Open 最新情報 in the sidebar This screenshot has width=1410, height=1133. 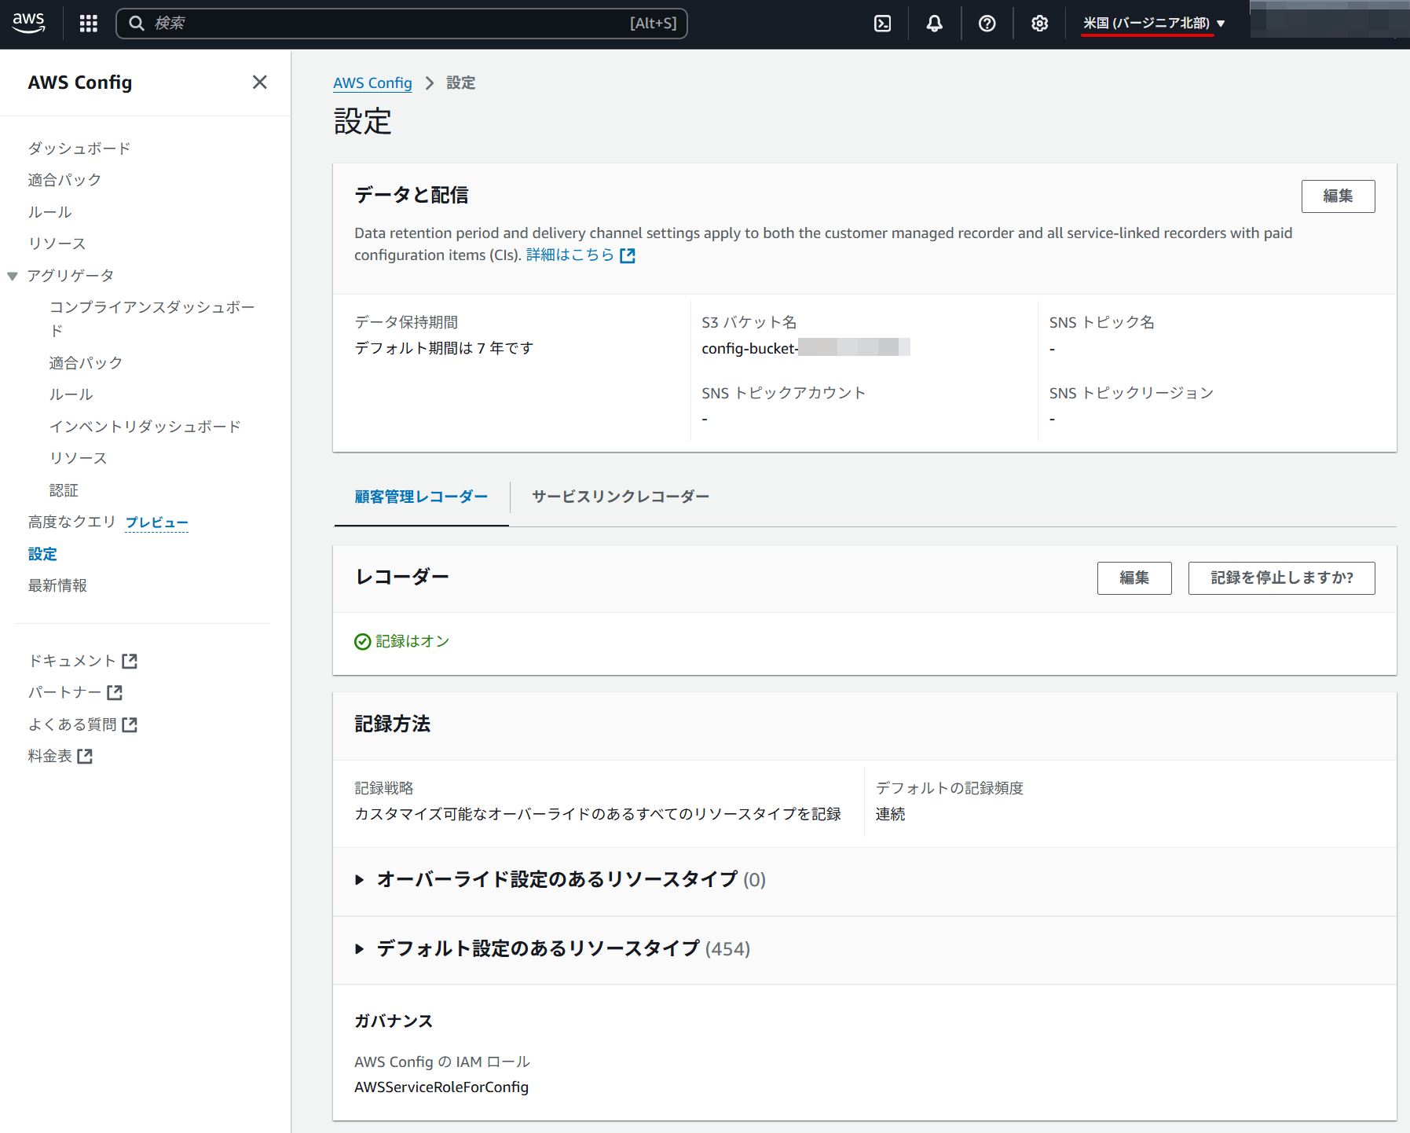(57, 585)
